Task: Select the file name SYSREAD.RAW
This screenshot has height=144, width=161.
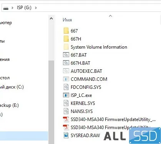Action: 85,136
